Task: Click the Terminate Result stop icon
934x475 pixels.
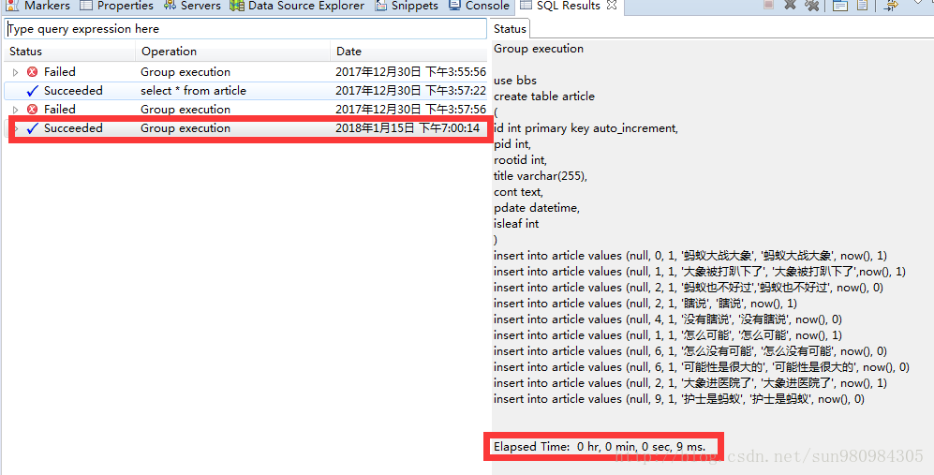Action: pos(768,5)
